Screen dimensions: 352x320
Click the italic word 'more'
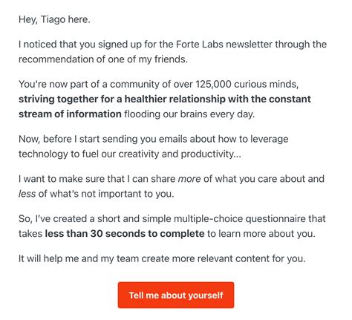click(x=189, y=179)
